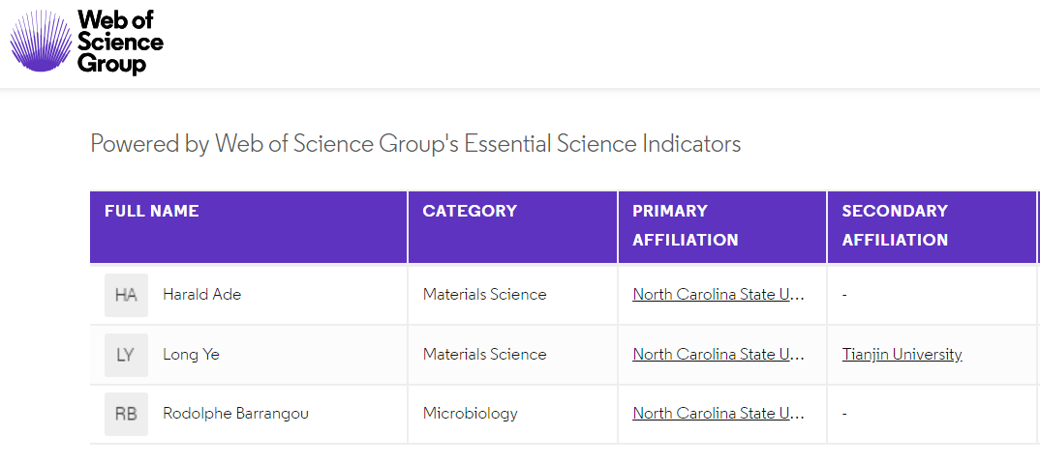Image resolution: width=1040 pixels, height=464 pixels.
Task: Click Materials Science category in Harald Ade row
Action: point(485,295)
